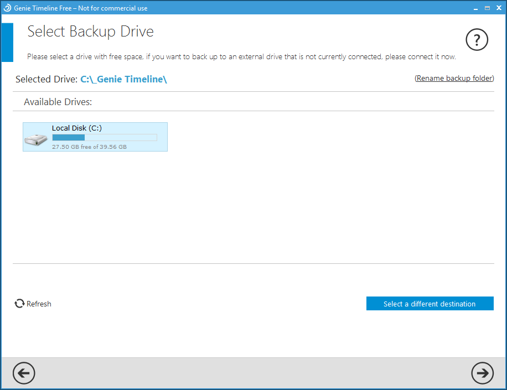Click the 27.50 GB free of 39.56 GB text
Screen dimensions: 507x390
[89, 147]
